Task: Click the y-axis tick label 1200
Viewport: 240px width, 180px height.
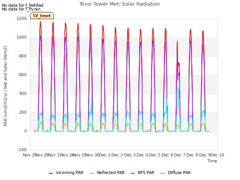Action: click(22, 18)
